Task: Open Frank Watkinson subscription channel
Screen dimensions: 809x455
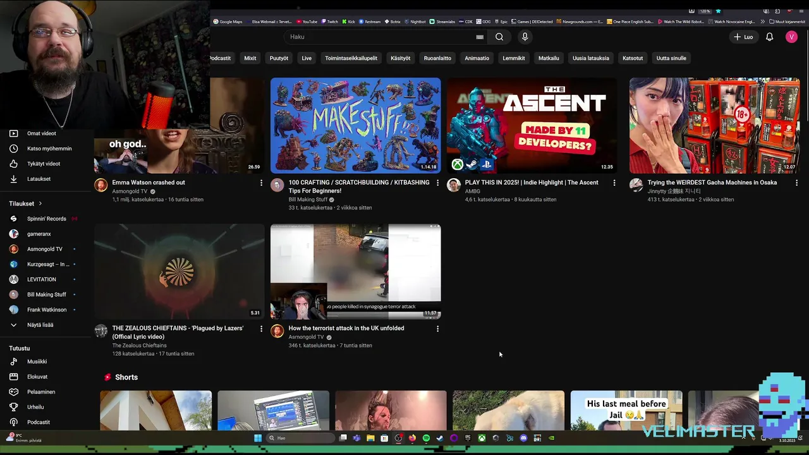Action: (x=46, y=310)
